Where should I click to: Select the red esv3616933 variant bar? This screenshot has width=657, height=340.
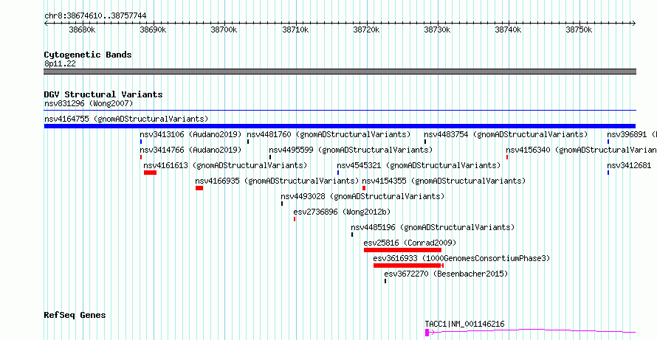click(x=407, y=266)
